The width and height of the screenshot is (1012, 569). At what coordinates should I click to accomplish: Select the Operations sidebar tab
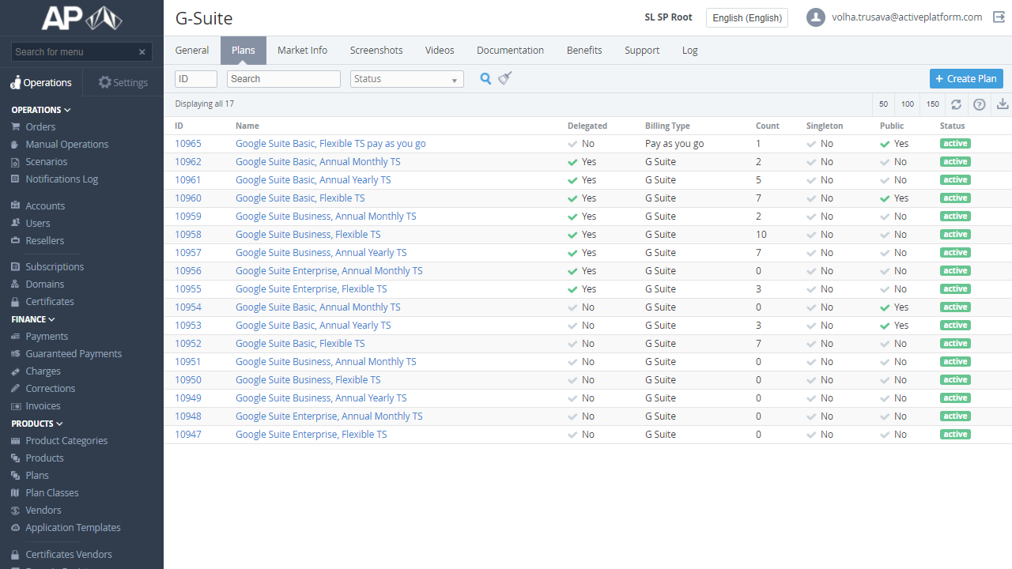[x=41, y=82]
